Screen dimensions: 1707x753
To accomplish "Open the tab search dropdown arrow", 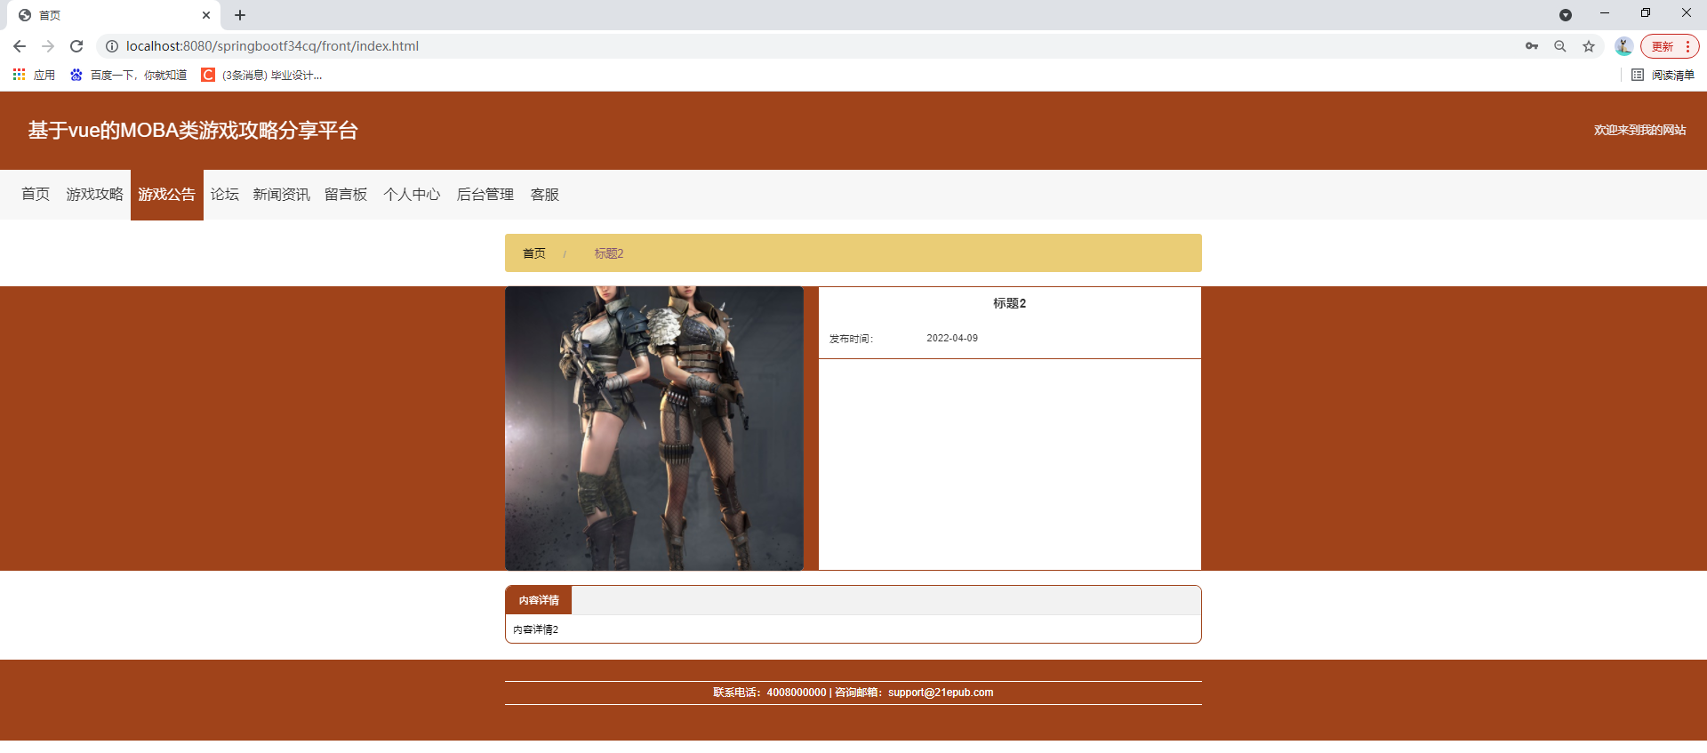I will [x=1566, y=15].
